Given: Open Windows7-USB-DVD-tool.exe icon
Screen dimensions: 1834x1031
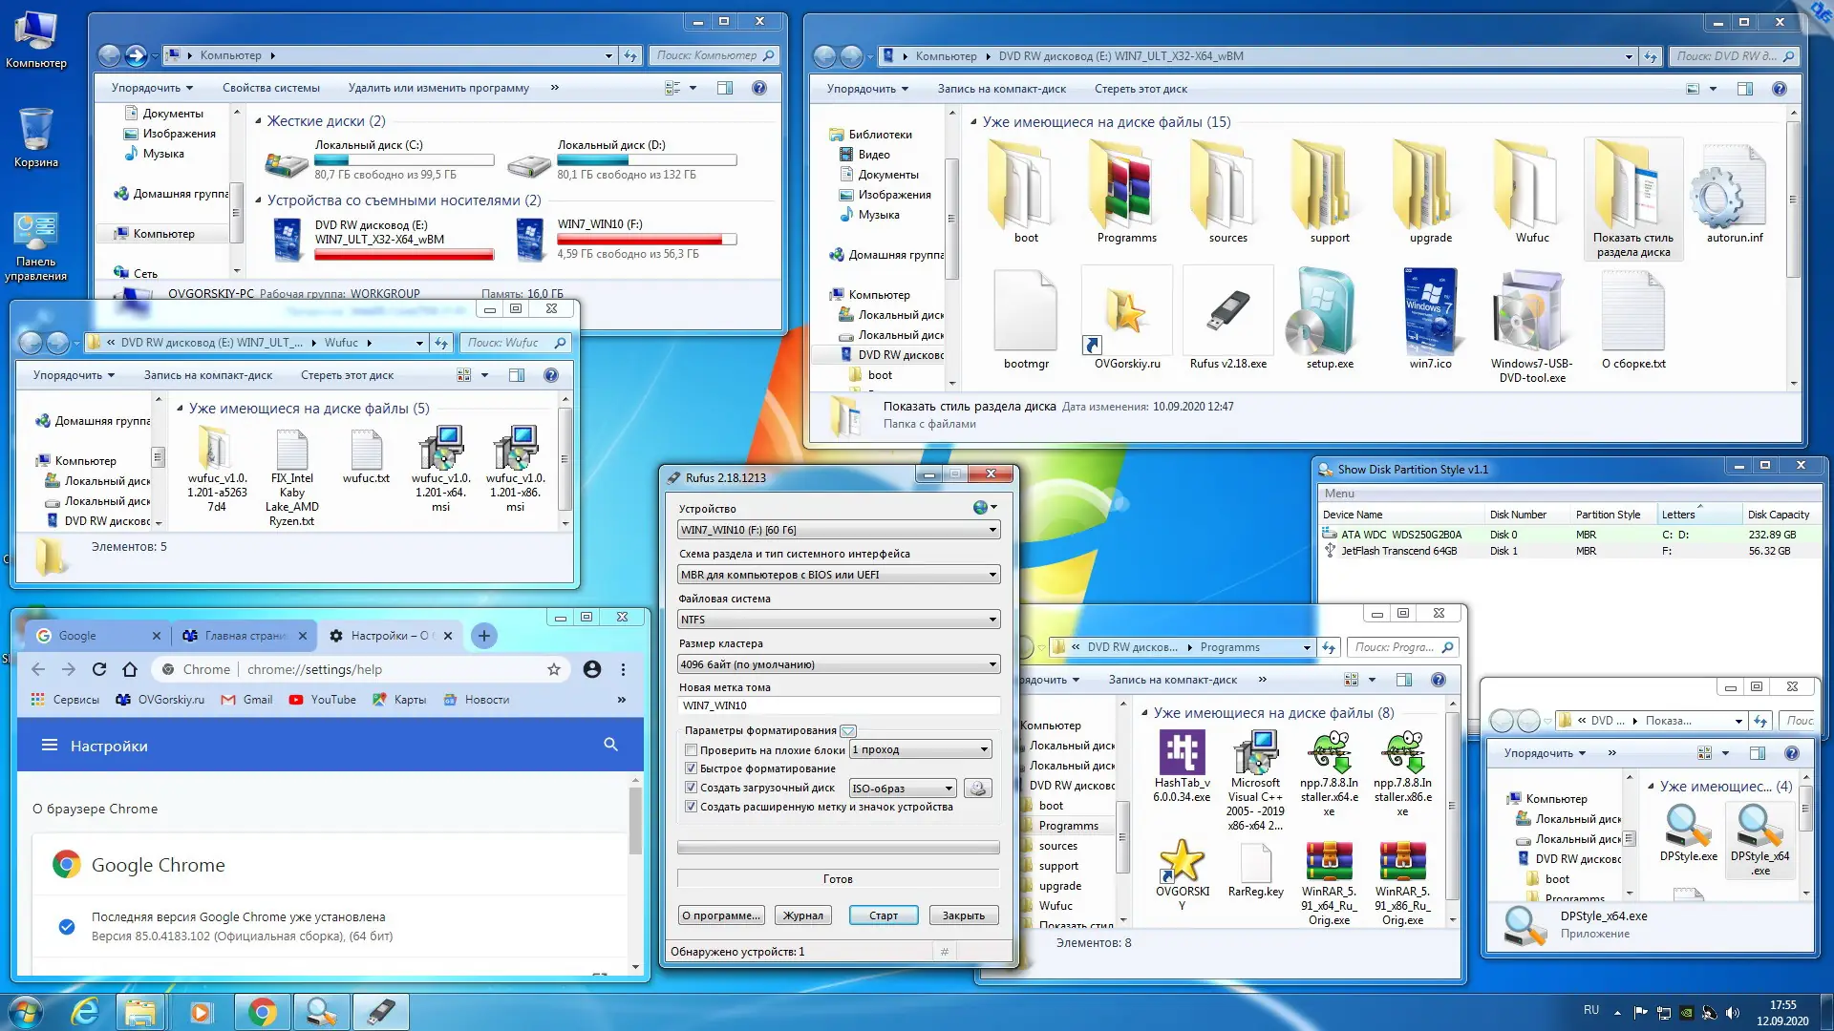Looking at the screenshot, I should 1531,313.
